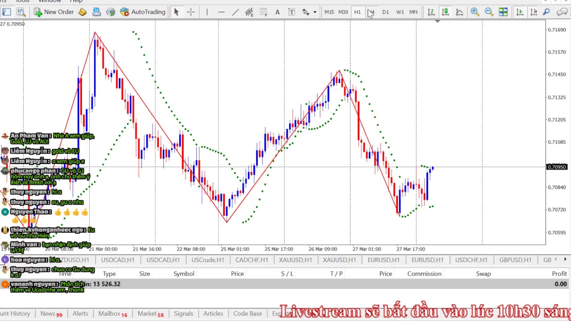
Task: Switch to the Mailbox terminal tab
Action: 113,314
